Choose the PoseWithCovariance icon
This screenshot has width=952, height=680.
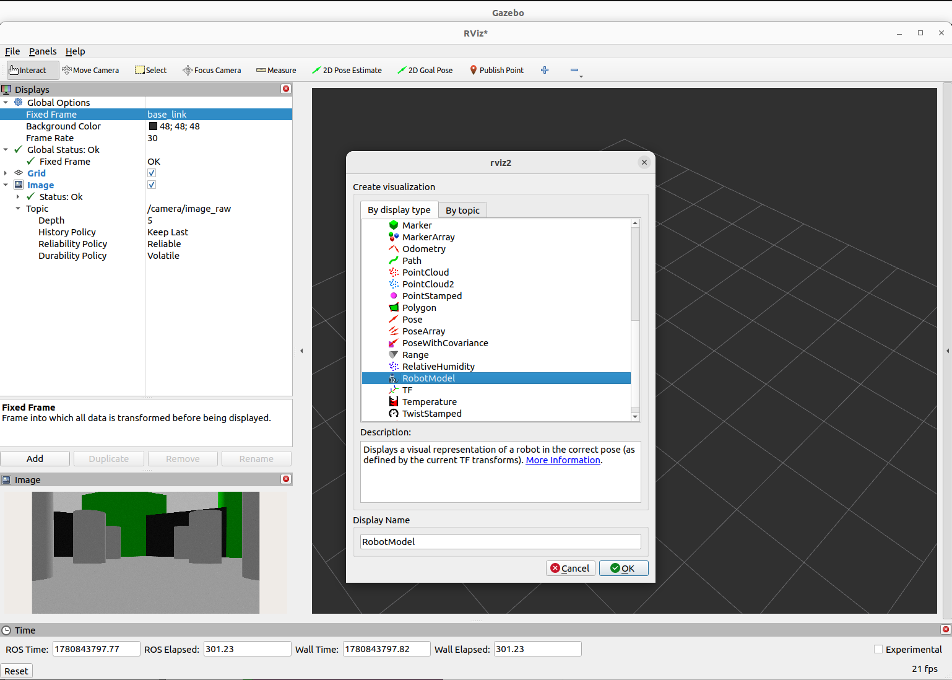[x=394, y=342]
